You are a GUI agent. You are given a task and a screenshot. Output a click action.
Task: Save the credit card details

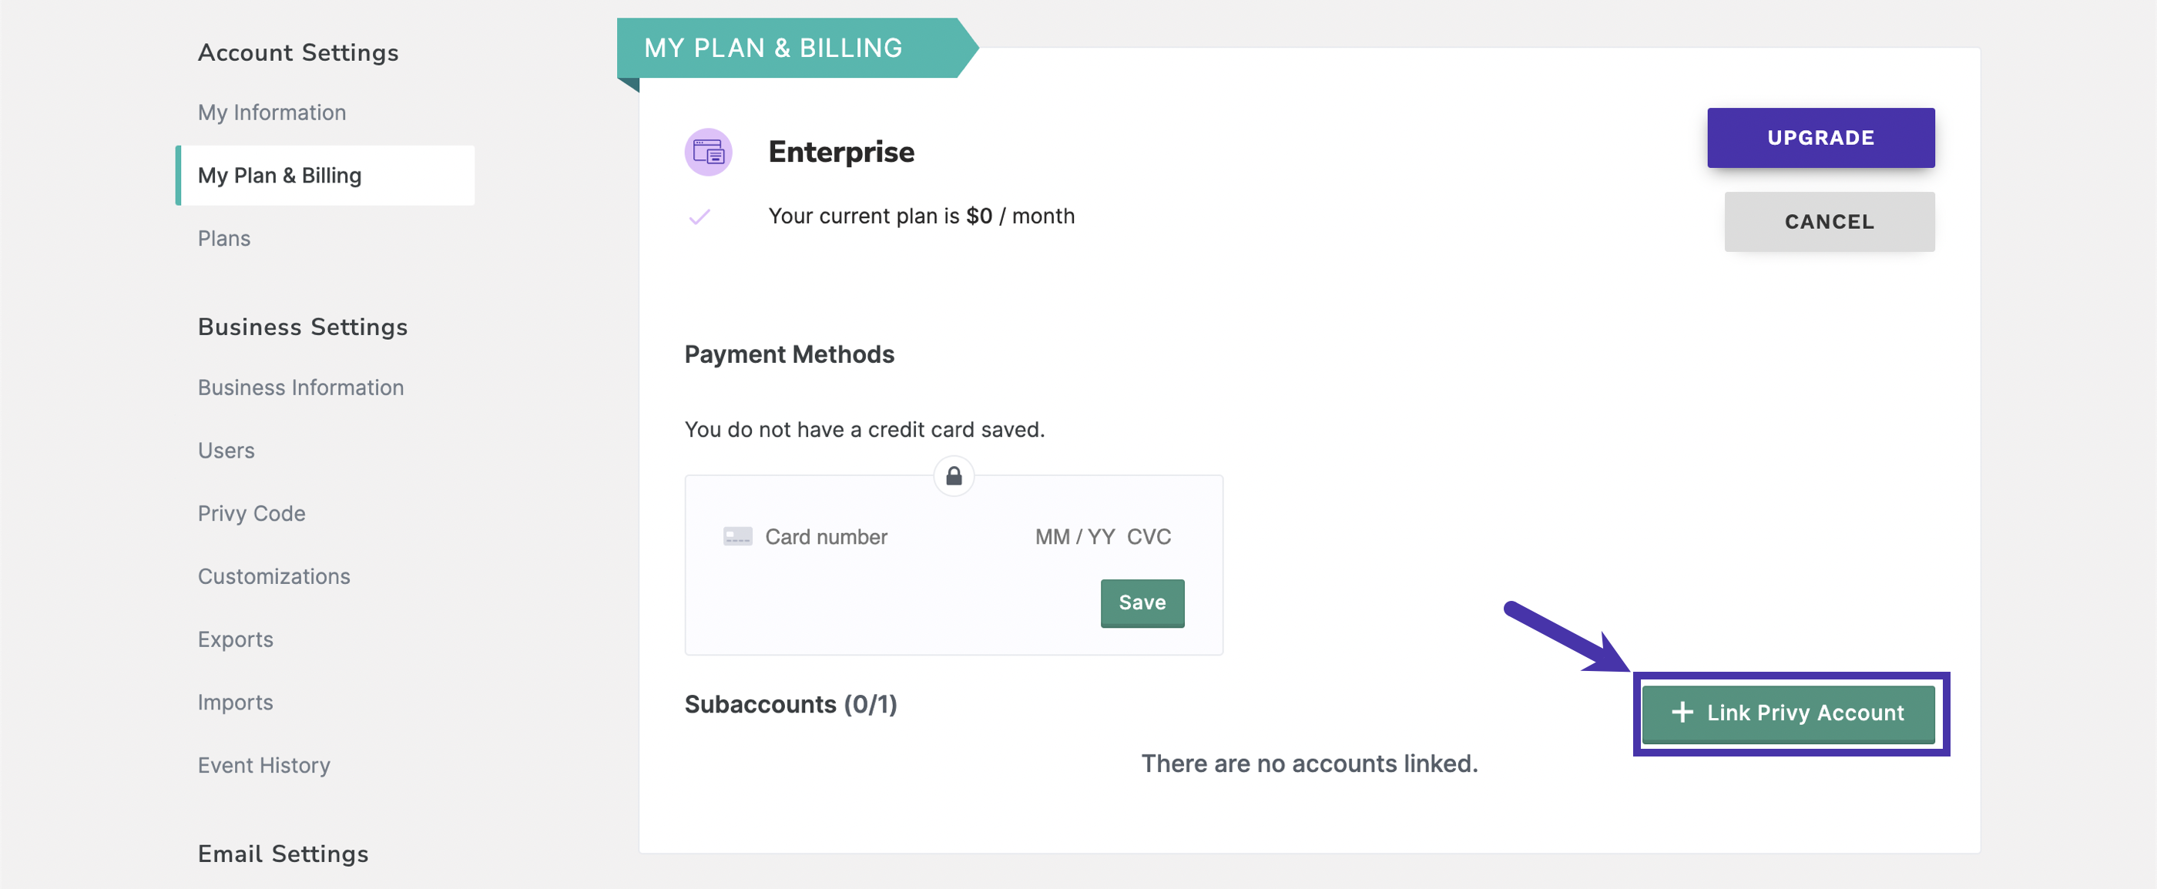(1142, 602)
